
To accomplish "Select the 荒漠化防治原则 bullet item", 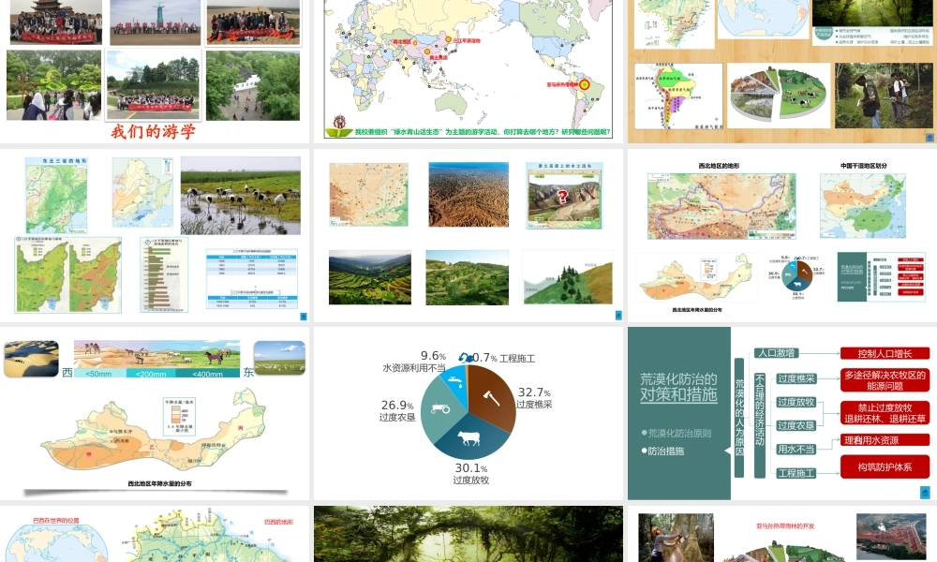I will coord(677,433).
